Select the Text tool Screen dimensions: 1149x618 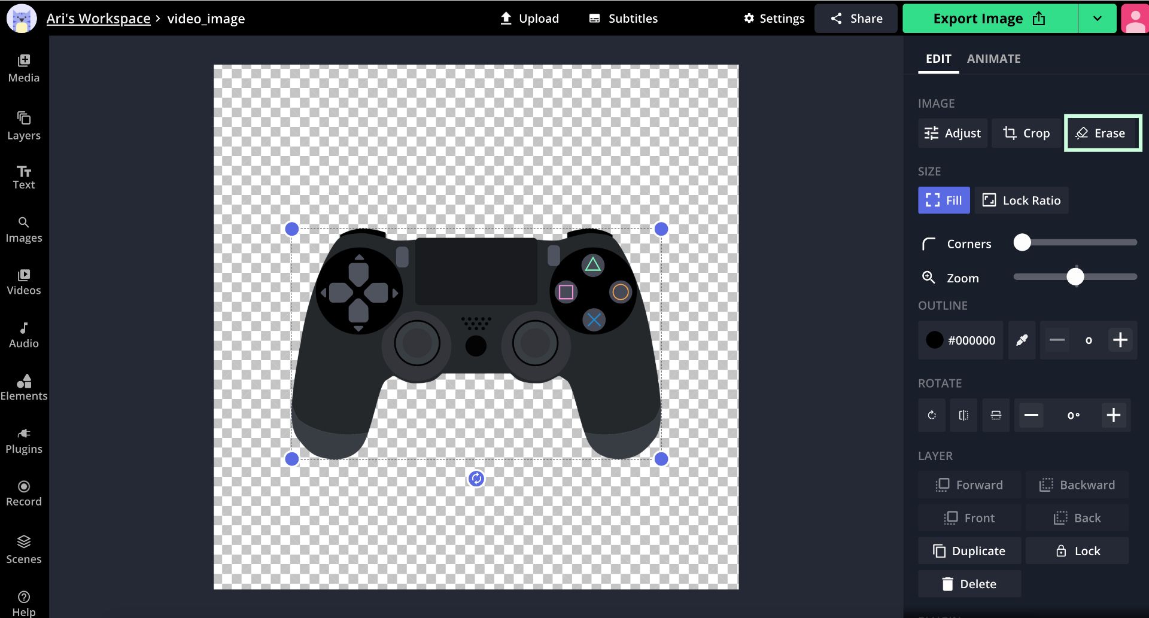[x=24, y=178]
